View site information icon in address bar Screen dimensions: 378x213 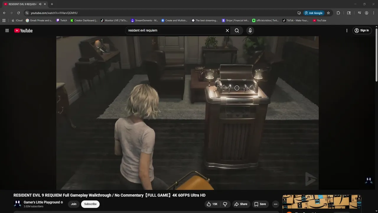click(x=27, y=13)
